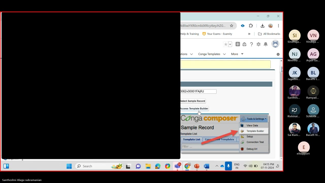The image size is (325, 183).
Task: Click the taskbar Search box
Action: pyautogui.click(x=99, y=166)
